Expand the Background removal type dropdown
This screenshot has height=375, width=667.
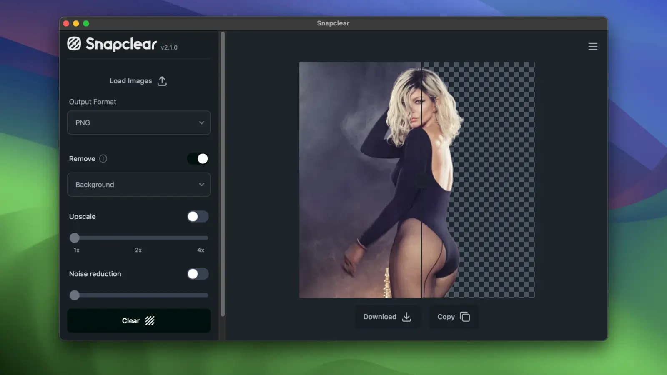pyautogui.click(x=138, y=185)
